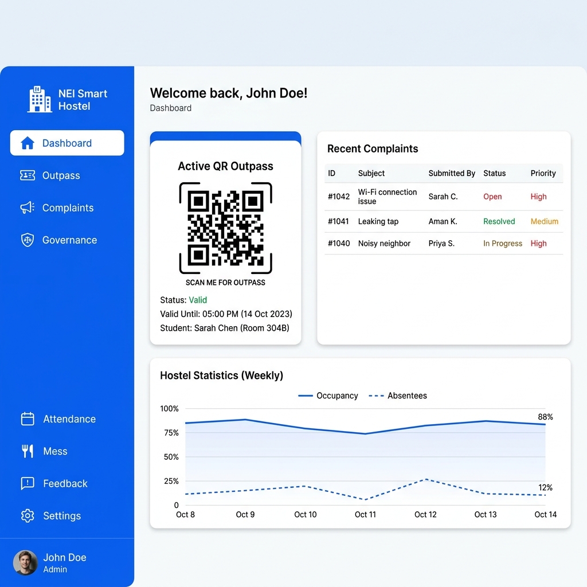The height and width of the screenshot is (587, 587).
Task: Click the Active QR Outpass heading
Action: point(225,166)
